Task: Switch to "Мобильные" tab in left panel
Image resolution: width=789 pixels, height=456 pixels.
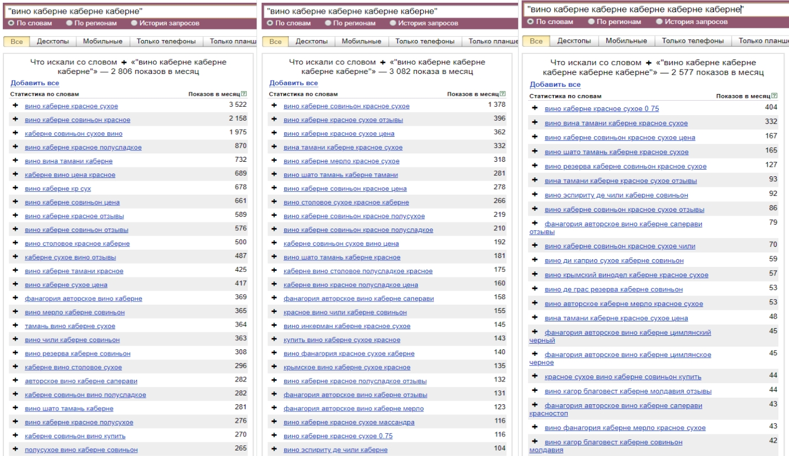Action: click(x=102, y=42)
